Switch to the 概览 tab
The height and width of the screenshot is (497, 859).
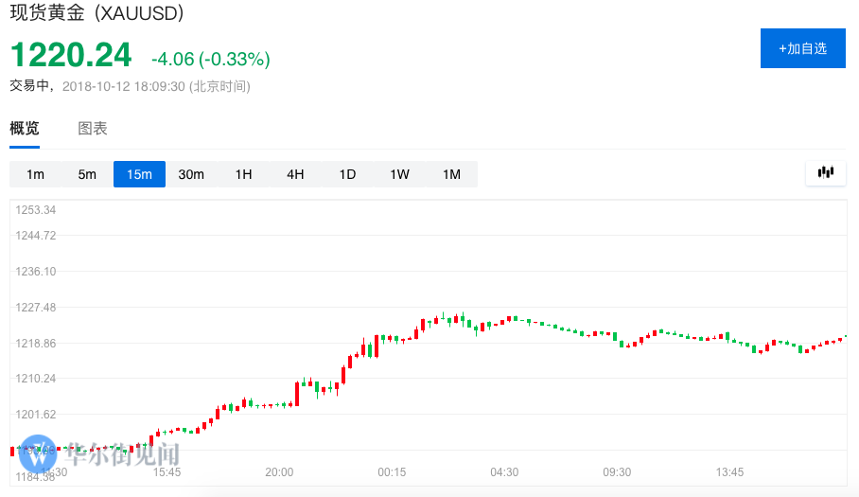click(25, 128)
